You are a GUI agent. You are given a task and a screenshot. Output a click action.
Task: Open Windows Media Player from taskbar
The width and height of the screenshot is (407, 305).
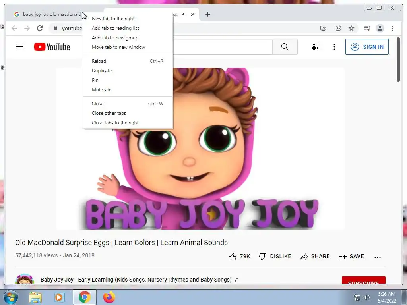60,297
